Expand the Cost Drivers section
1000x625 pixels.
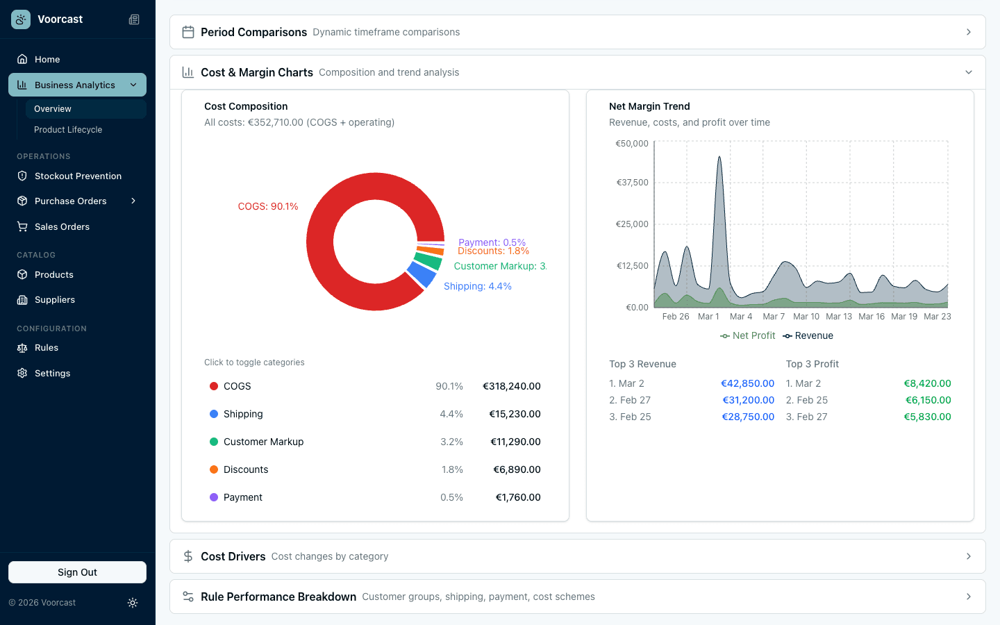click(969, 556)
